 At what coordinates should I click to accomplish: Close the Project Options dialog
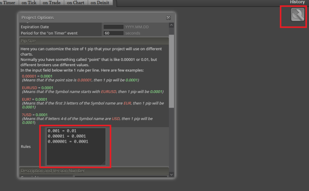point(168,18)
